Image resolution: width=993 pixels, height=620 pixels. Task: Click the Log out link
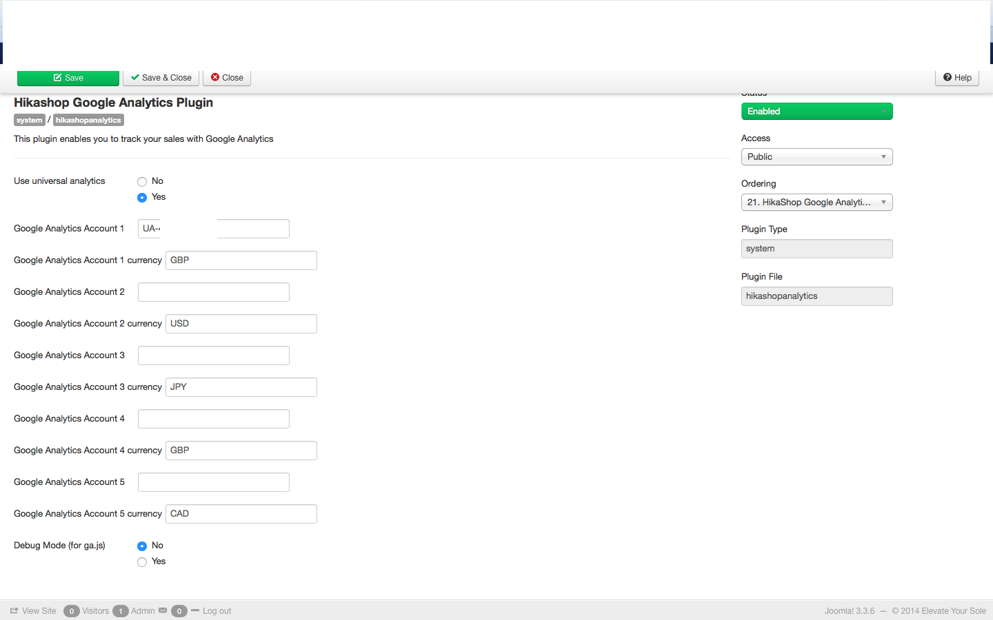pos(217,611)
